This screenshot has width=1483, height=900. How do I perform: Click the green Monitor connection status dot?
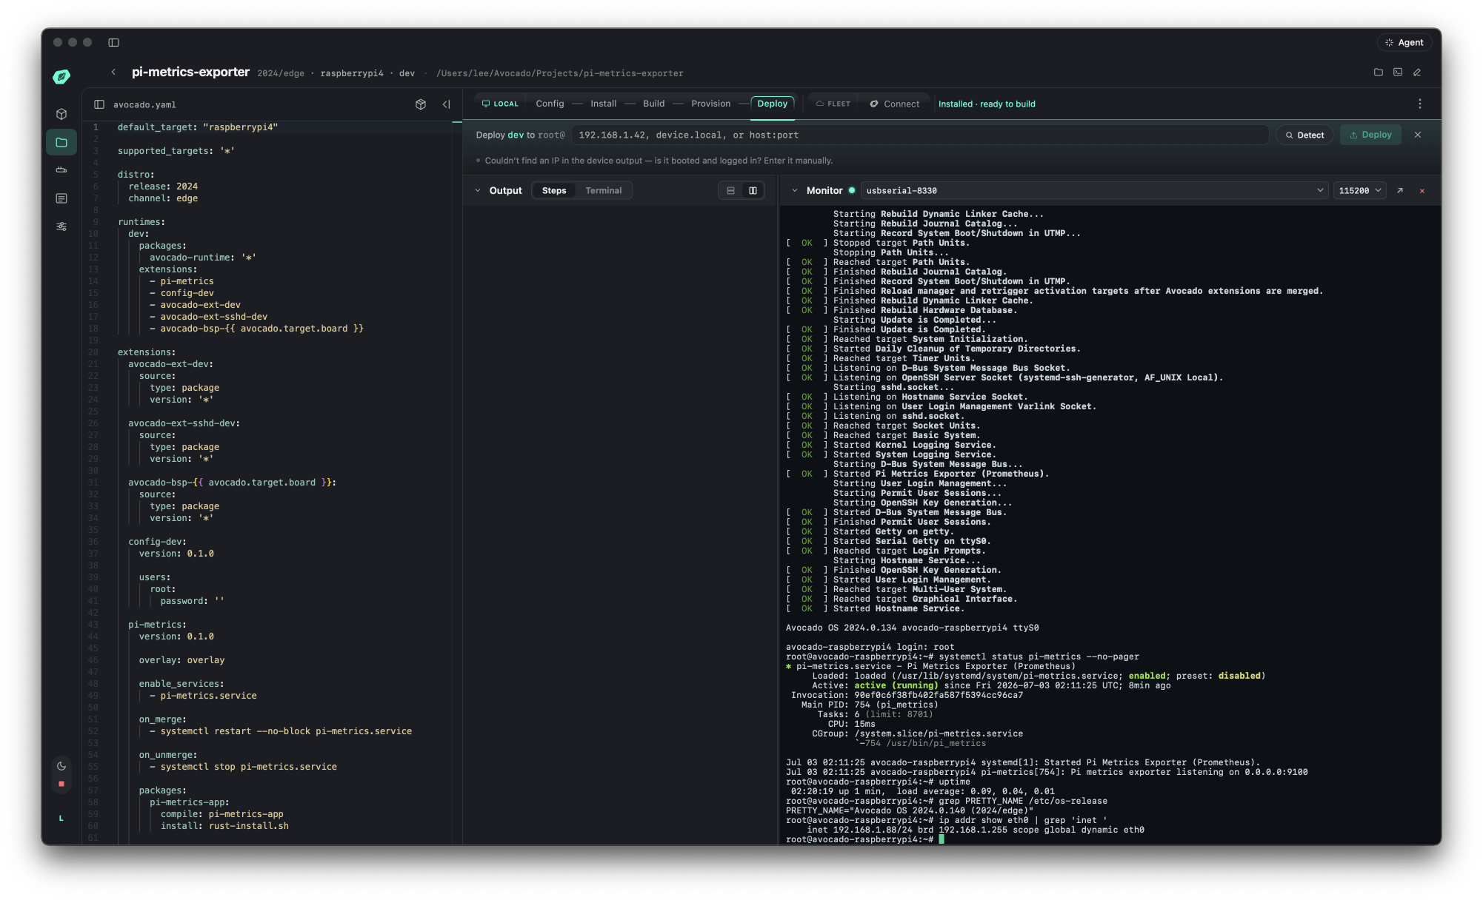point(852,190)
